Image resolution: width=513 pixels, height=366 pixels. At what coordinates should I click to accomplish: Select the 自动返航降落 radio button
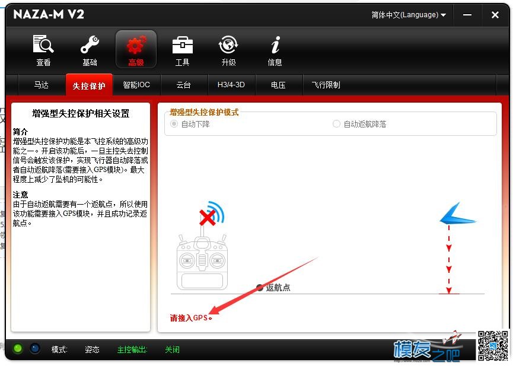[x=336, y=124]
